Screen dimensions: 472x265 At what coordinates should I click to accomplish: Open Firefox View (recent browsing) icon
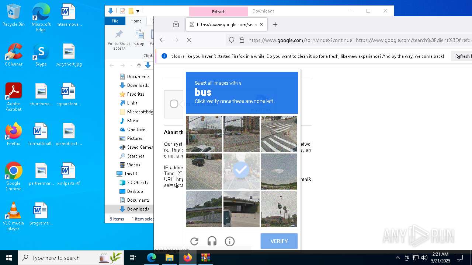pos(176,25)
